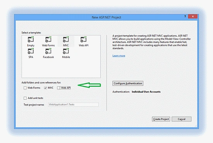
Task: Click the 'Select a template:' label
Action: pos(31,33)
